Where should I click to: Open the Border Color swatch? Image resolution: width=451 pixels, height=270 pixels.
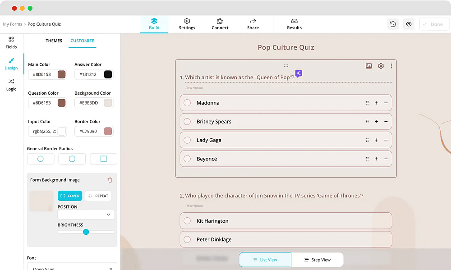[108, 132]
